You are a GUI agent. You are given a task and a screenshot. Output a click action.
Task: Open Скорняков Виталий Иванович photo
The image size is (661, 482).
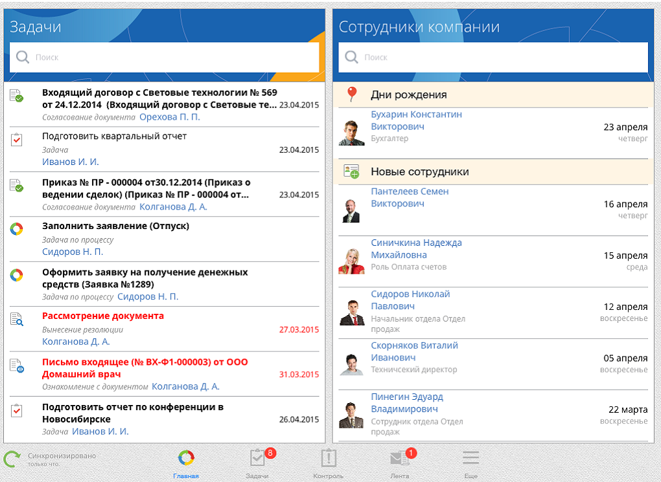[352, 364]
